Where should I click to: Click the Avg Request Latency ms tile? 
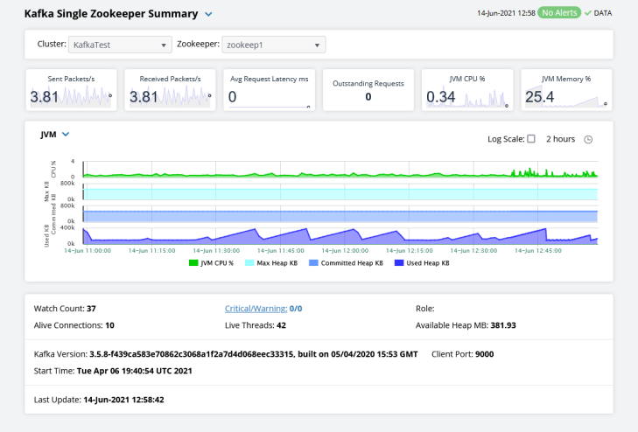269,90
